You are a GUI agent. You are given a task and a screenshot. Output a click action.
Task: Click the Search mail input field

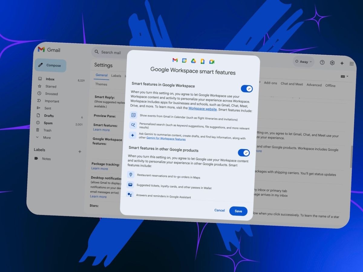(x=110, y=52)
